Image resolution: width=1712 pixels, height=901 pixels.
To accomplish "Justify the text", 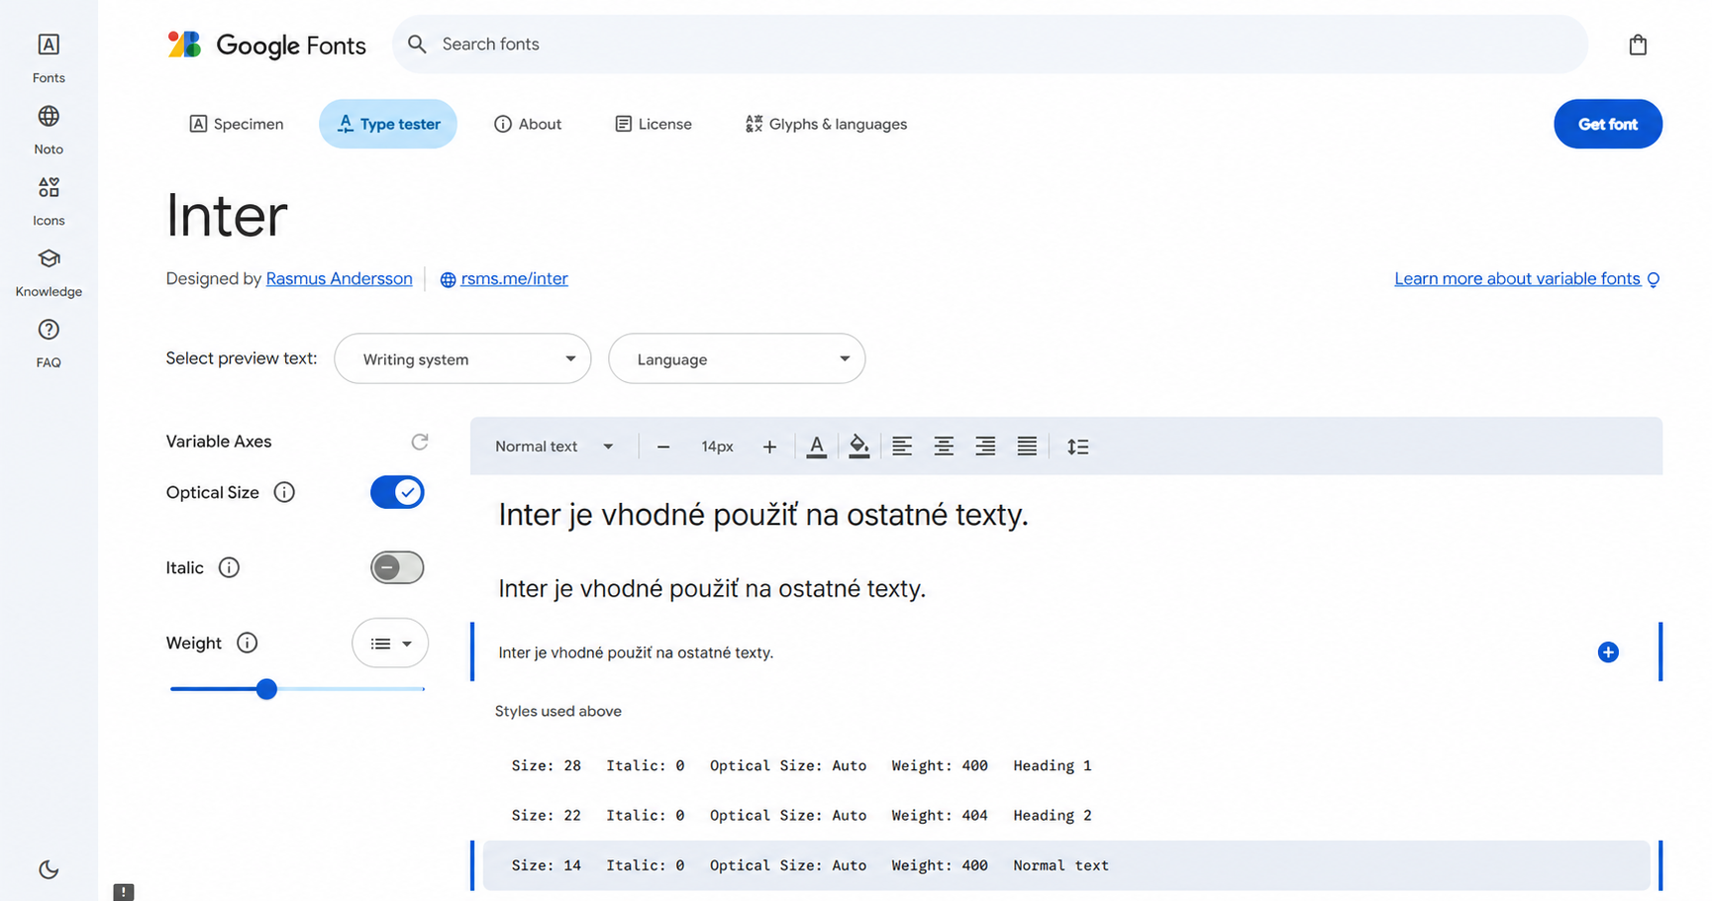I will 1027,447.
